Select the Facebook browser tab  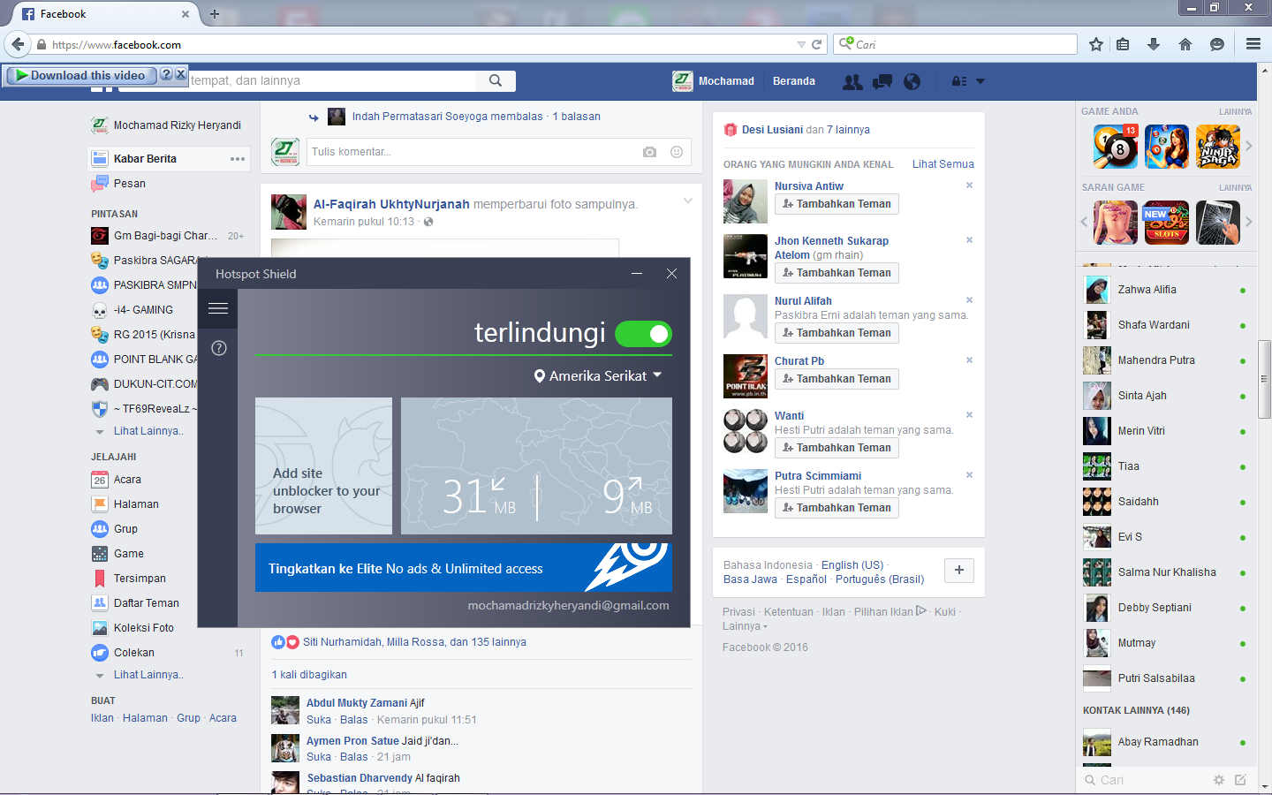click(x=104, y=14)
